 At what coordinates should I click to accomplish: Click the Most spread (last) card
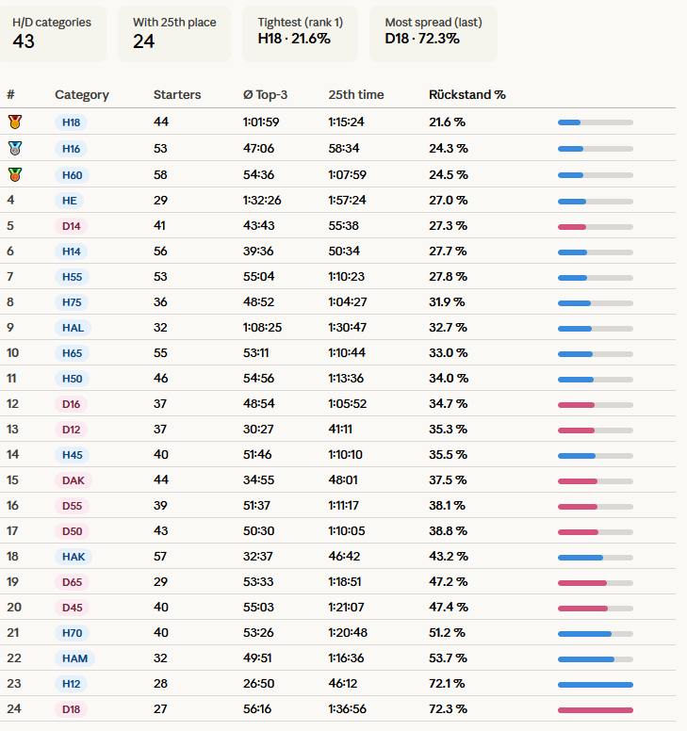pyautogui.click(x=432, y=34)
